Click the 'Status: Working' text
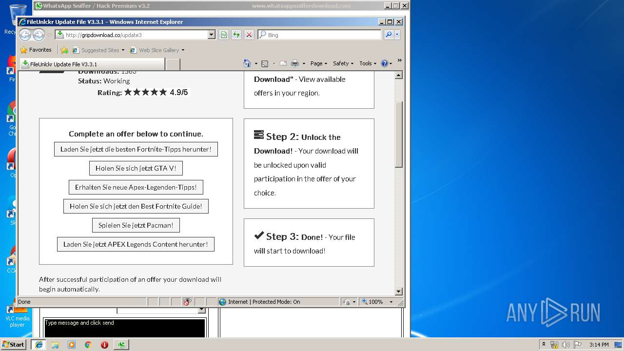 [104, 81]
